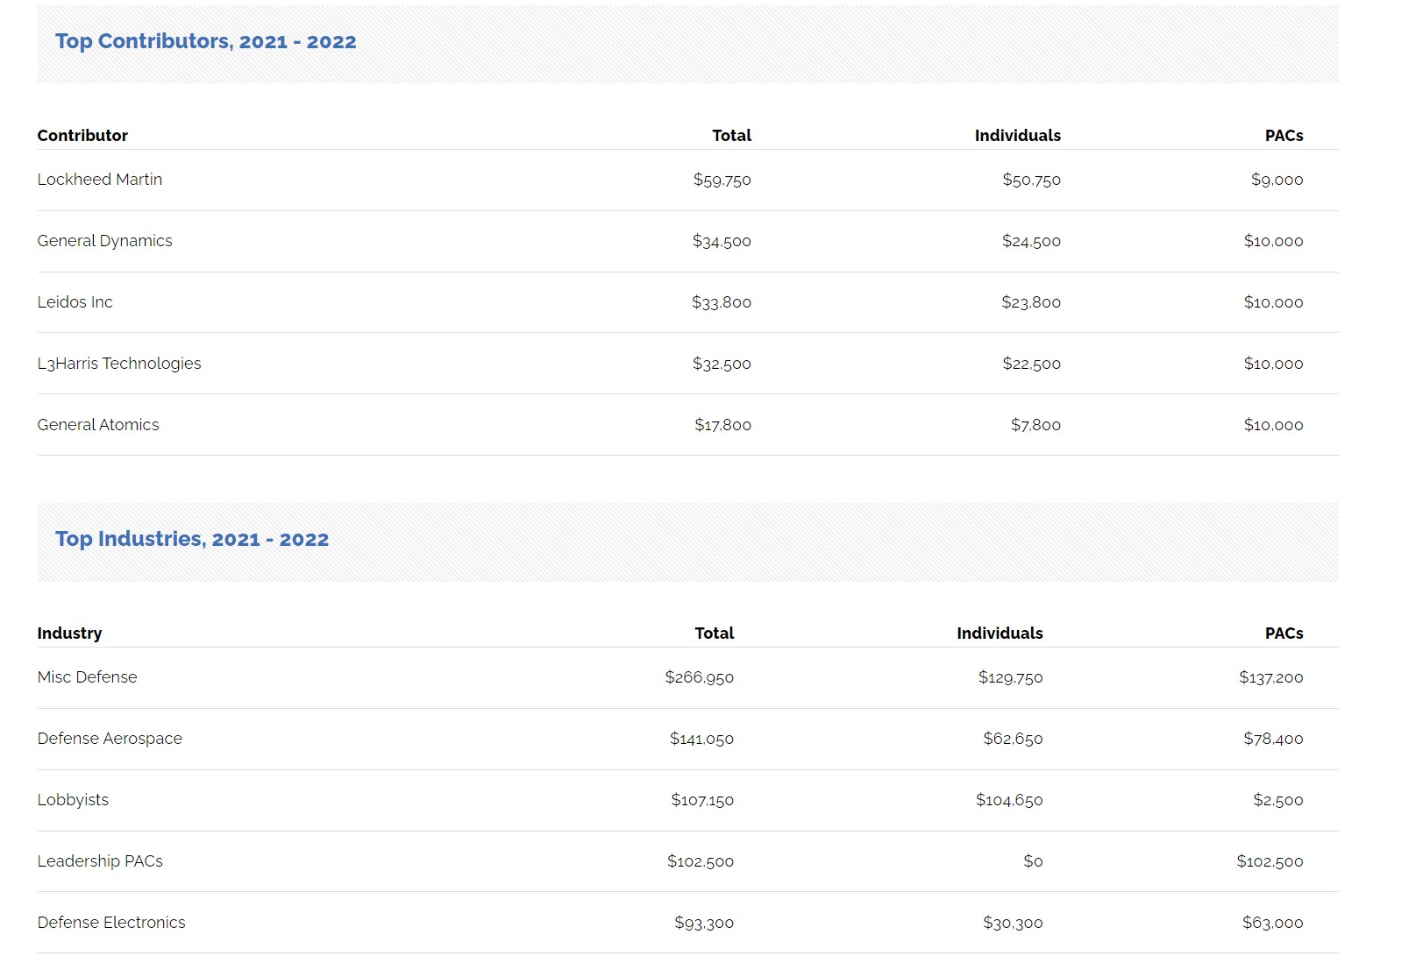This screenshot has height=963, width=1423.
Task: Click Lobbyists PACs $2,500
Action: click(x=1278, y=800)
